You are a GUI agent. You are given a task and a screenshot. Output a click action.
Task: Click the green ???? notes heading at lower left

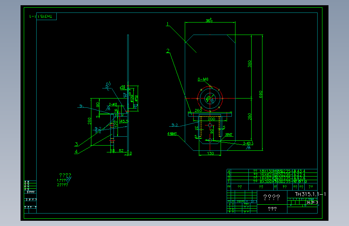click(65, 175)
